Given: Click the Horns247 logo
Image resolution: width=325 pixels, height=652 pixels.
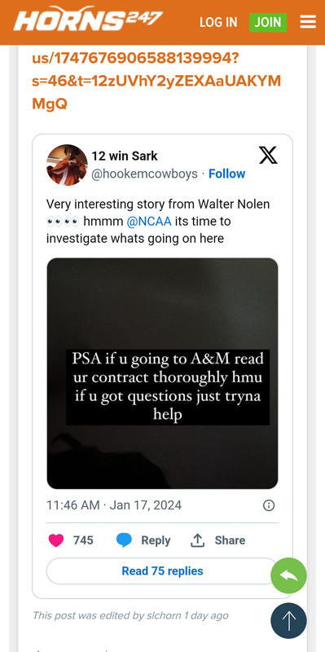Looking at the screenshot, I should 87,19.
